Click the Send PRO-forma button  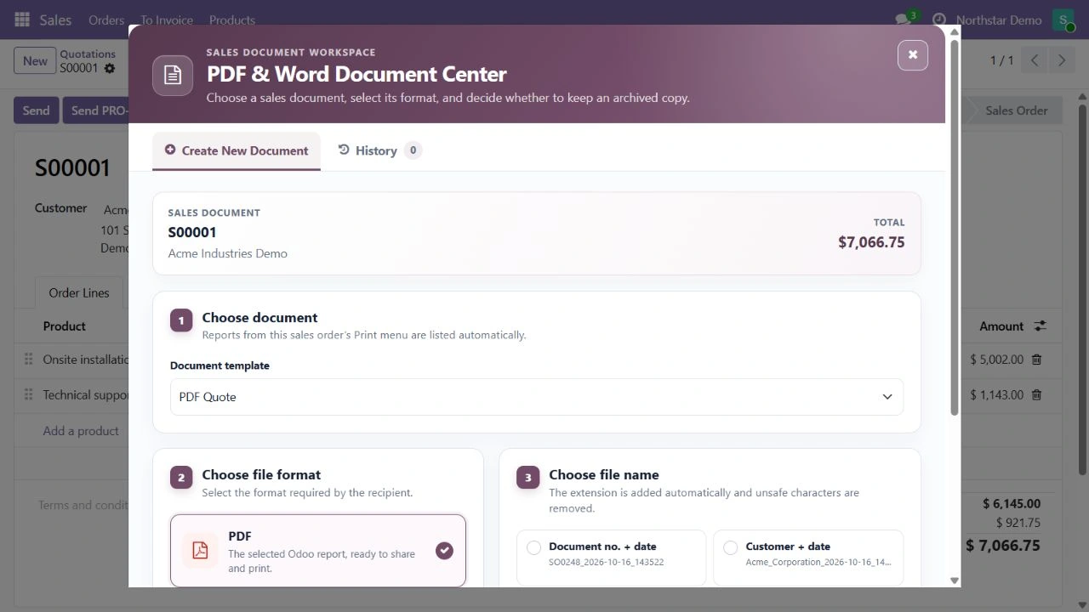click(96, 110)
